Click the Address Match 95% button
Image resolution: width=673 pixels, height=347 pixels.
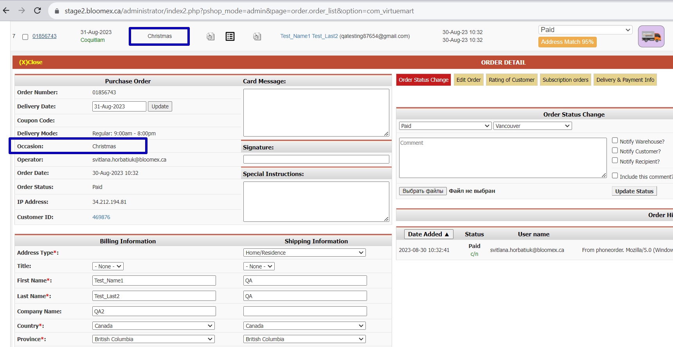click(567, 42)
